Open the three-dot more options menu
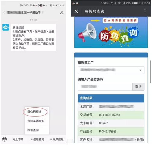The width and height of the screenshot is (152, 145). (x=145, y=11)
